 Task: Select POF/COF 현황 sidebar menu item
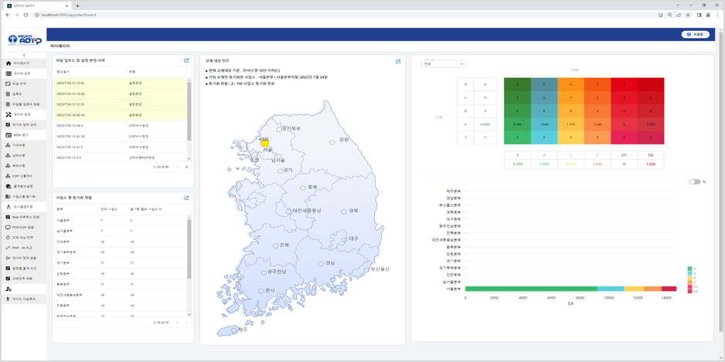23,228
